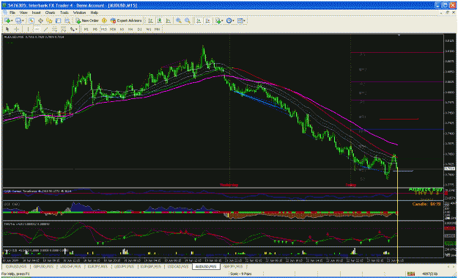
Task: Open the Data Window icon
Action: click(x=40, y=21)
